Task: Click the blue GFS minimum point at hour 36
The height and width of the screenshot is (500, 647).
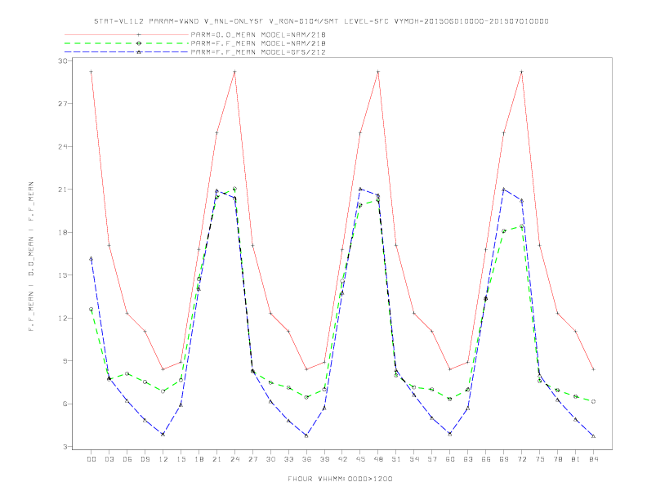Action: (x=306, y=435)
